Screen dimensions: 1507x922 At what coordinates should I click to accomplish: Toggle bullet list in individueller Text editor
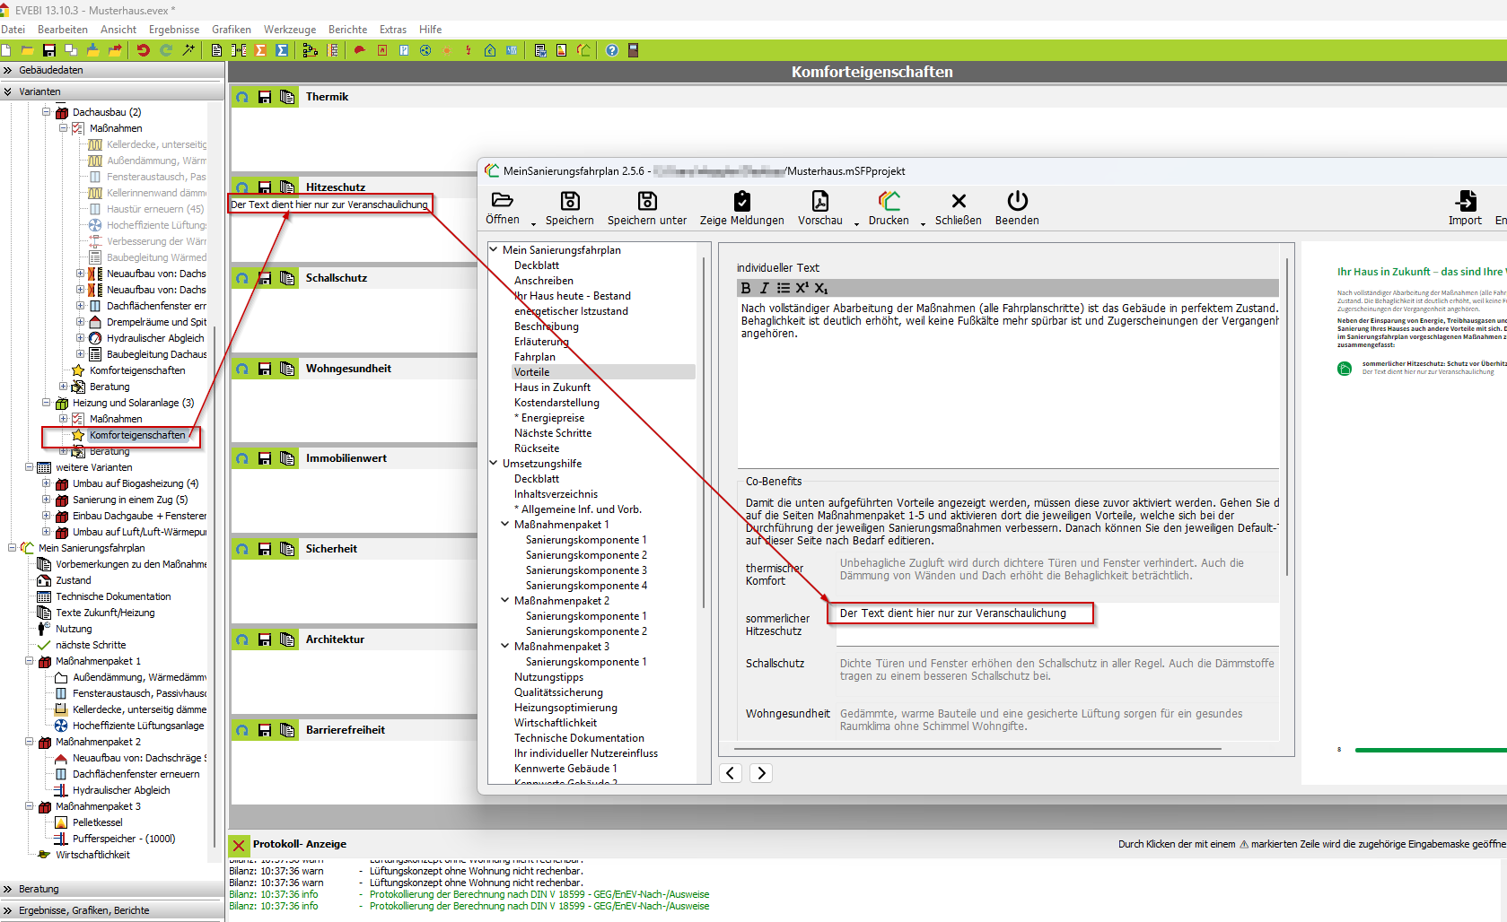[x=783, y=288]
